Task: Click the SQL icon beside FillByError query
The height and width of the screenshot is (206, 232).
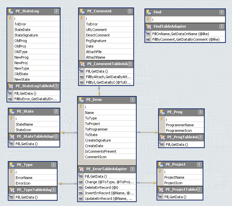Action: [10, 99]
